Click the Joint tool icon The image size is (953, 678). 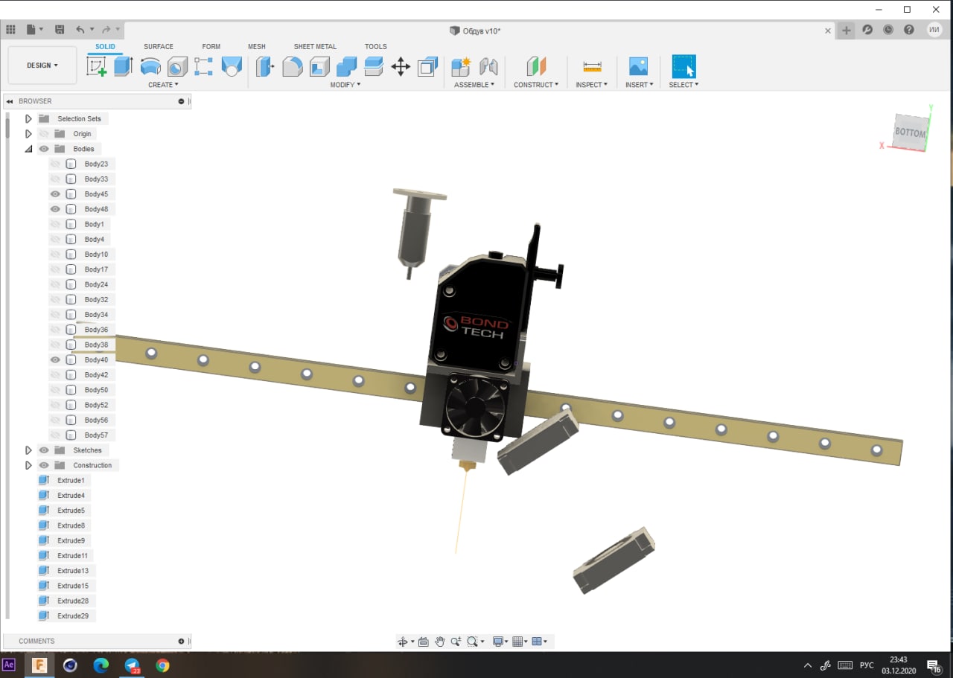pos(488,66)
